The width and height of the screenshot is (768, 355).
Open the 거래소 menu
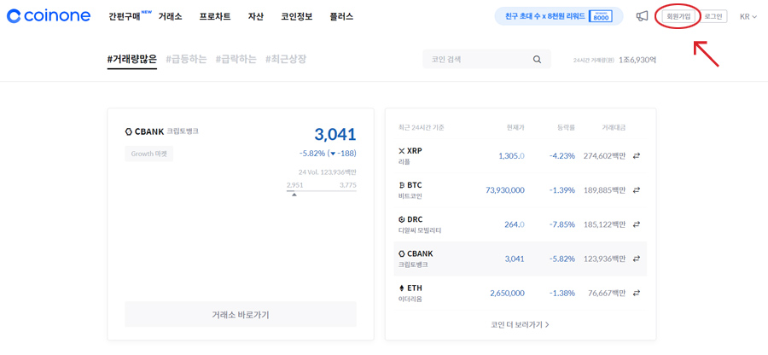[x=170, y=16]
